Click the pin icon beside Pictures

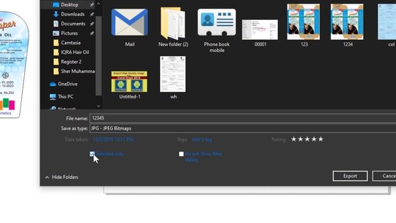(x=92, y=33)
